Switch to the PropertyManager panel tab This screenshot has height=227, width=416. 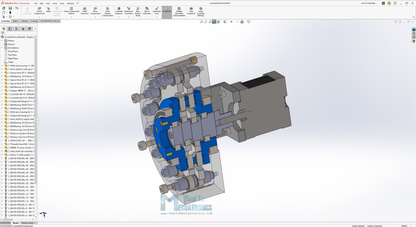[10, 29]
